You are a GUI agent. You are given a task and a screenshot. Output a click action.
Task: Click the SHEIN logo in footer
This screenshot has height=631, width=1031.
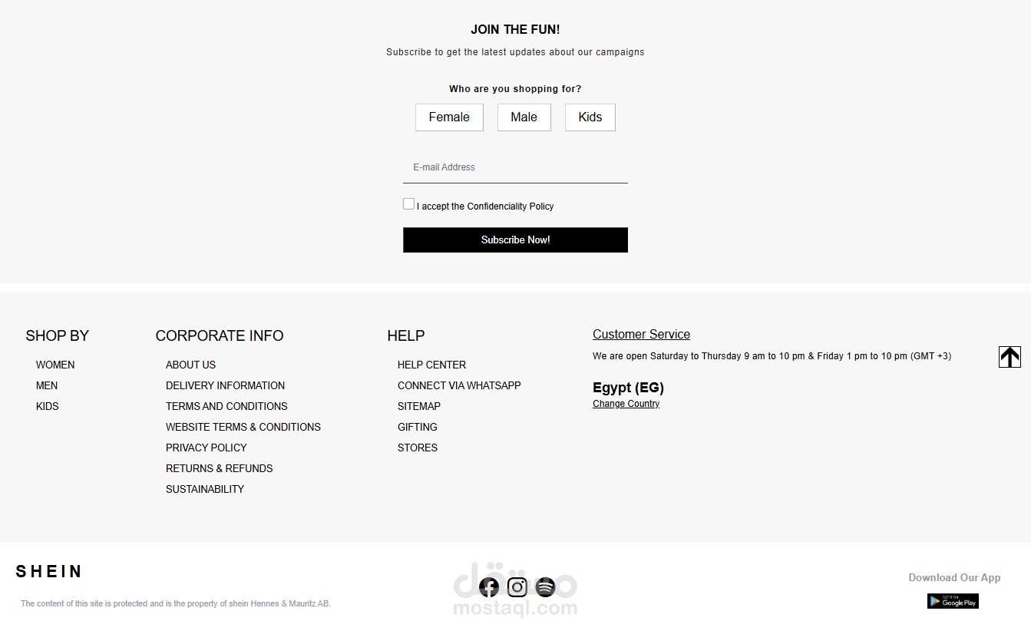48,572
